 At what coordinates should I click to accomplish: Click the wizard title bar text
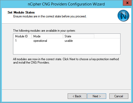click(x=66, y=4)
